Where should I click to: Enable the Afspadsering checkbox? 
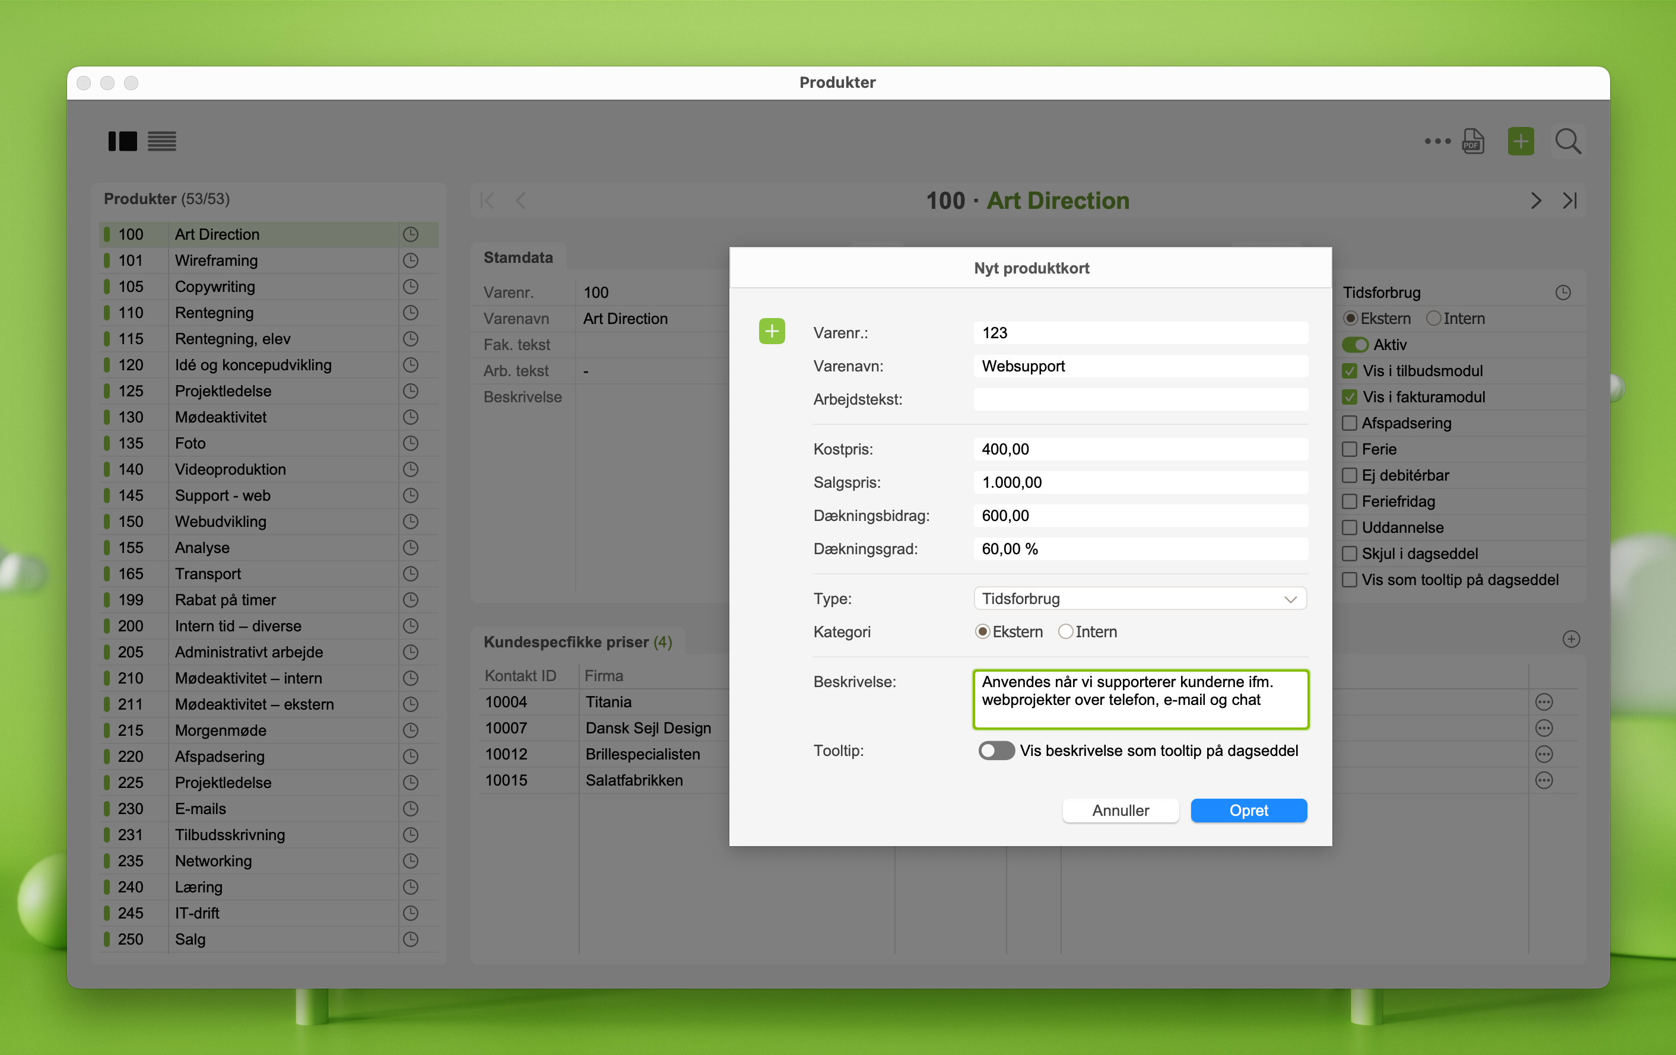(x=1350, y=422)
